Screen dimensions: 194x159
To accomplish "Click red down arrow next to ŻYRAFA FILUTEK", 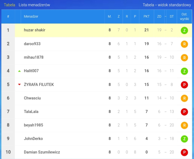I will [19, 84].
